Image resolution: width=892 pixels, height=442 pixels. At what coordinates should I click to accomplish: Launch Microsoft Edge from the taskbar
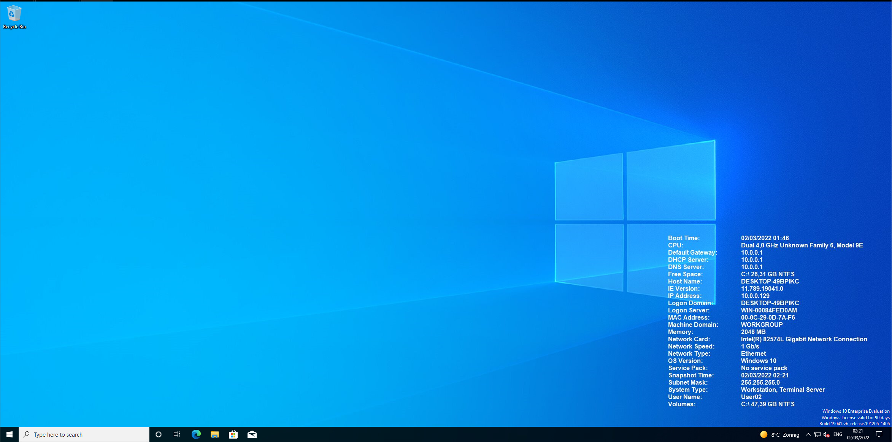(196, 434)
